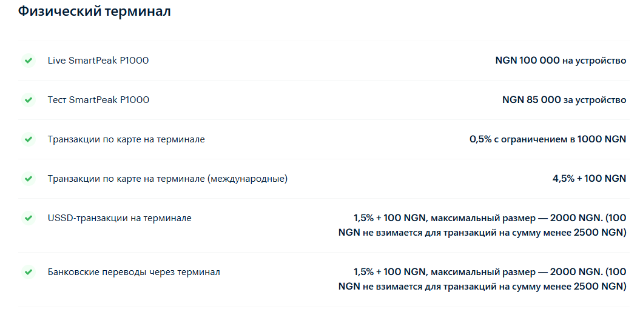The width and height of the screenshot is (640, 312).
Task: Click the checkmark beside USSD-транзакции на терминале
Action: 28,218
